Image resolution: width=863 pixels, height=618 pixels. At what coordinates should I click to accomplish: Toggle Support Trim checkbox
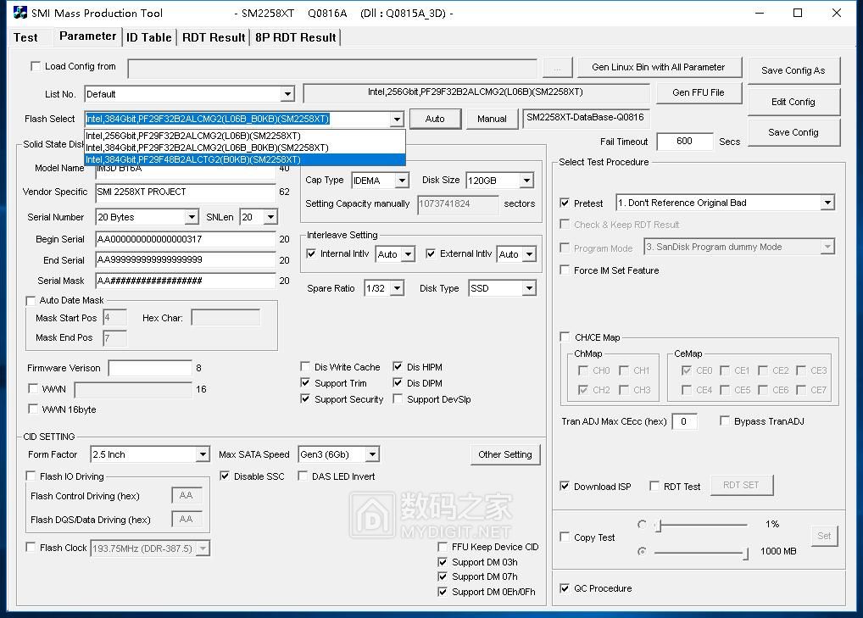point(305,382)
